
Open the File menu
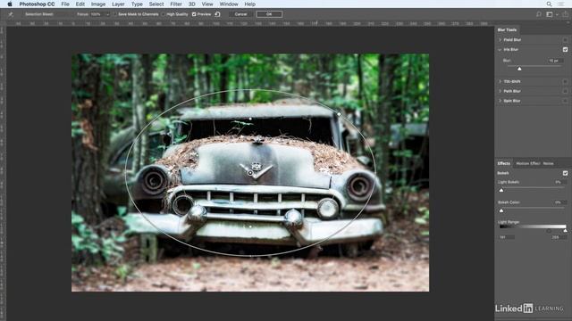[65, 4]
